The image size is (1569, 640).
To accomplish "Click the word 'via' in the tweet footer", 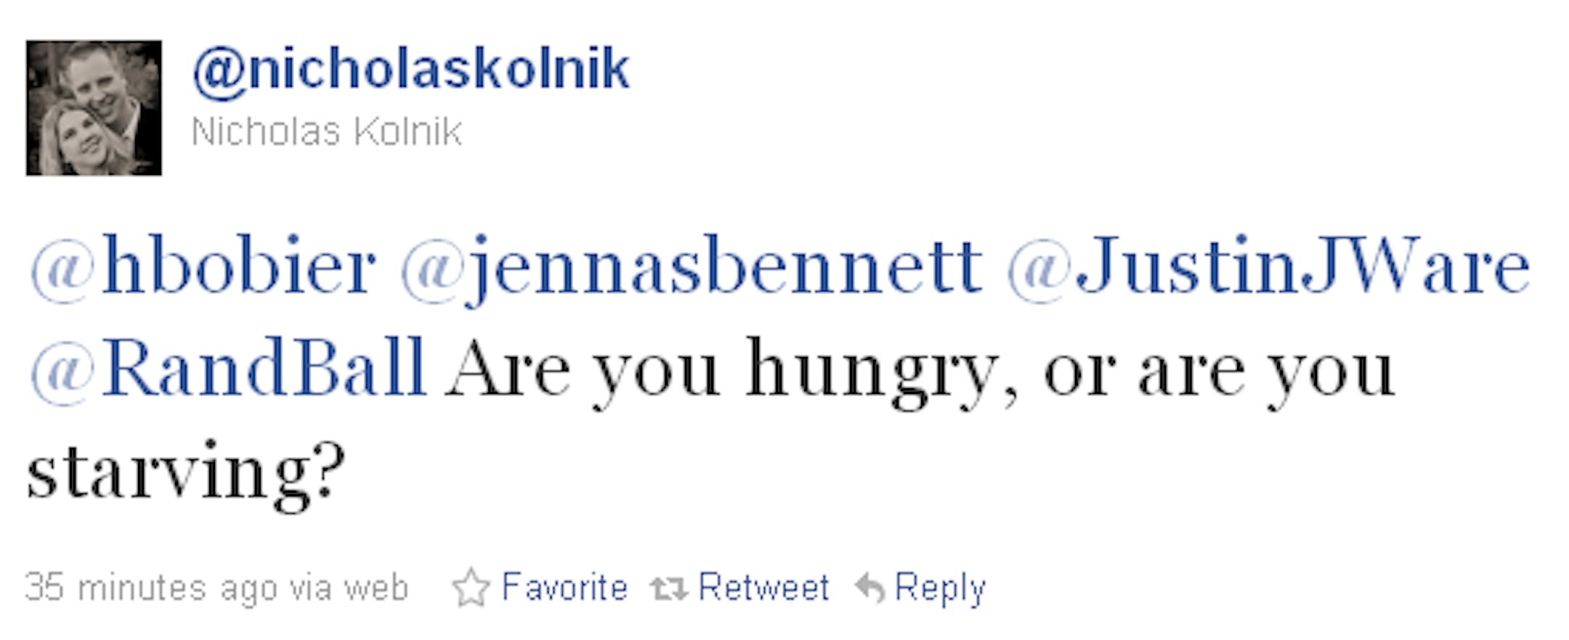I will 310,588.
